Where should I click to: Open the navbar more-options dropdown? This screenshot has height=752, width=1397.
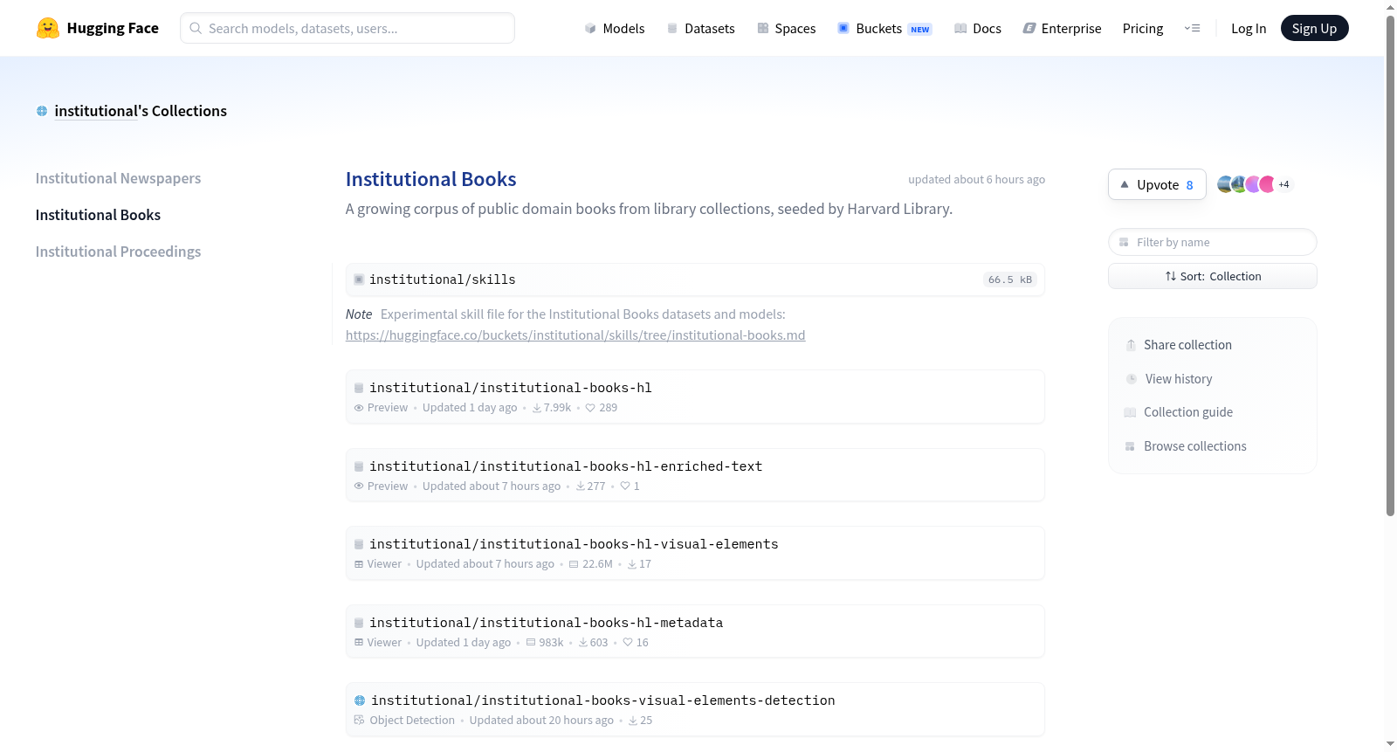pos(1192,28)
